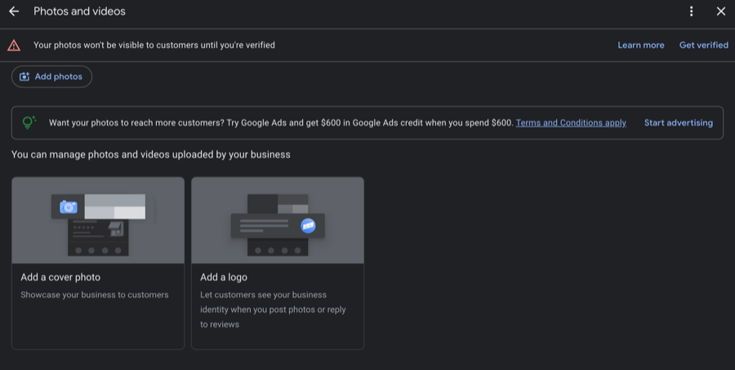Click the 'Add a cover photo' title
Screen dimensions: 735x370
(x=60, y=278)
